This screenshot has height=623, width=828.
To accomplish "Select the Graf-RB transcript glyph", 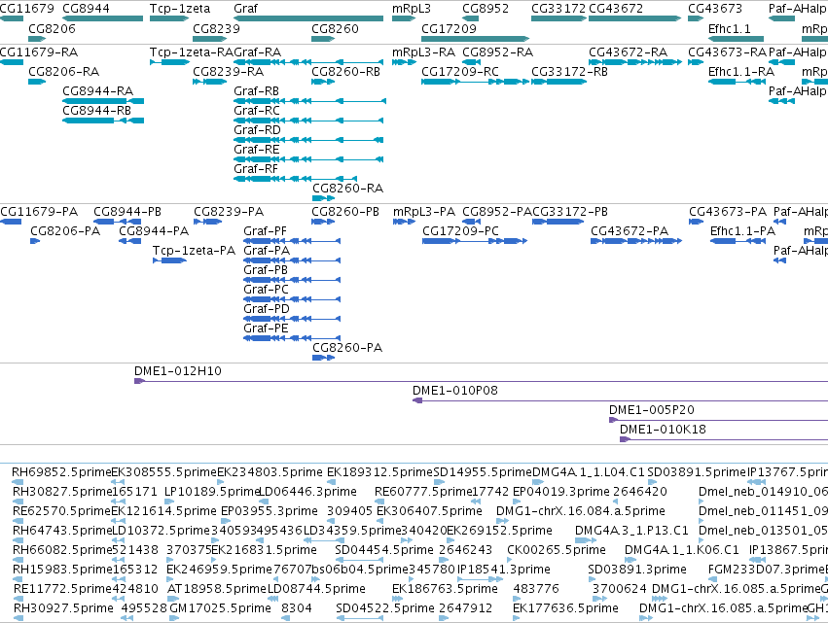I will coord(309,101).
